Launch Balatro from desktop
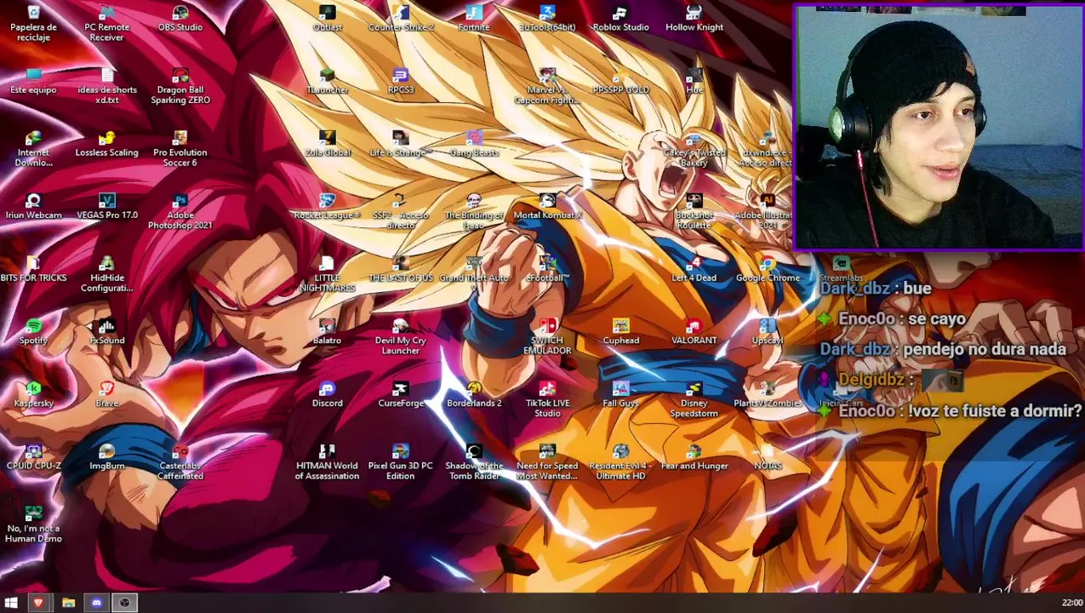The image size is (1085, 613). tap(327, 331)
